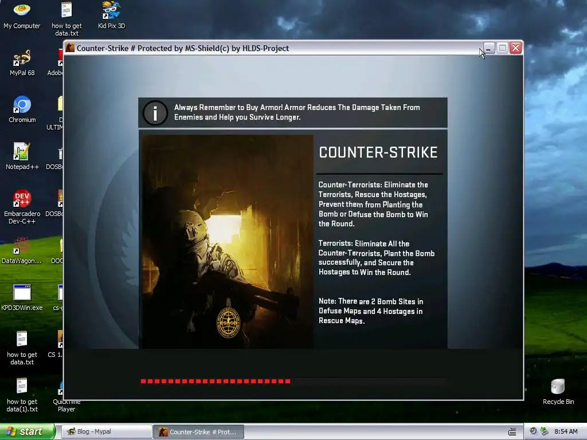Image resolution: width=587 pixels, height=440 pixels.
Task: Click the circled info icon in the tip banner
Action: click(x=155, y=113)
